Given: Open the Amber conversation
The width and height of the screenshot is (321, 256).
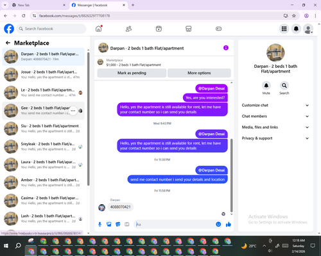Looking at the screenshot, I should 43,182.
